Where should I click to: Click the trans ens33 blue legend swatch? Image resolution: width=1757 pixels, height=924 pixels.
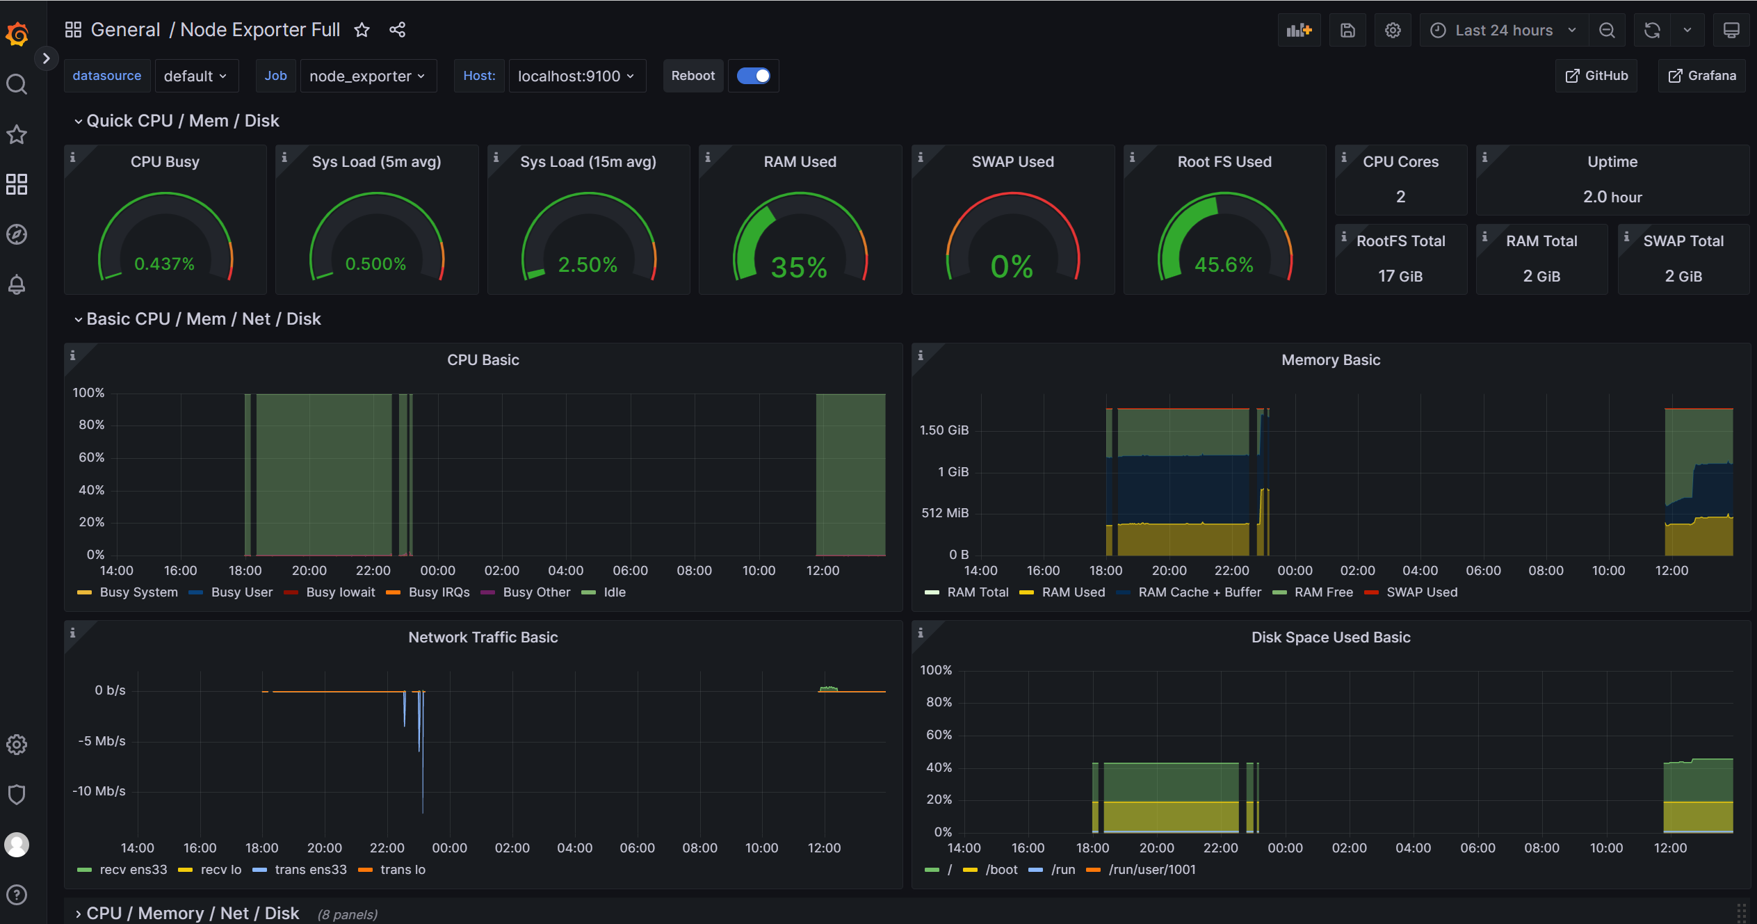pos(260,870)
